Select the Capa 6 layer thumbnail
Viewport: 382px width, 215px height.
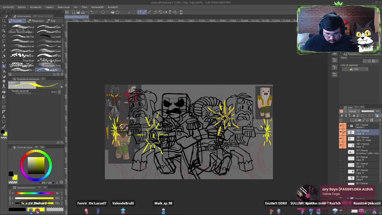click(351, 178)
